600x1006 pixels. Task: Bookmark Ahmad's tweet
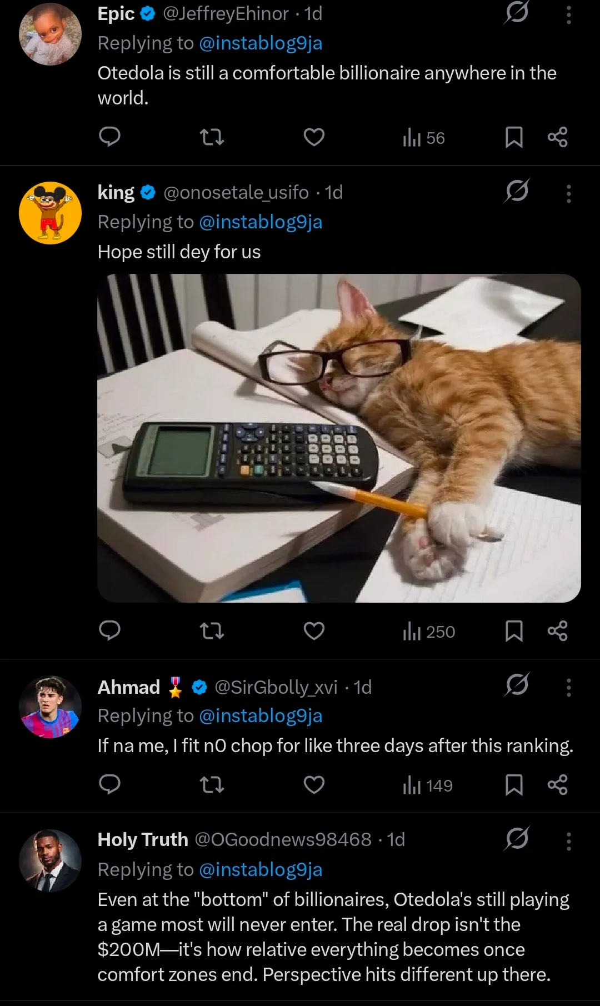pyautogui.click(x=514, y=784)
